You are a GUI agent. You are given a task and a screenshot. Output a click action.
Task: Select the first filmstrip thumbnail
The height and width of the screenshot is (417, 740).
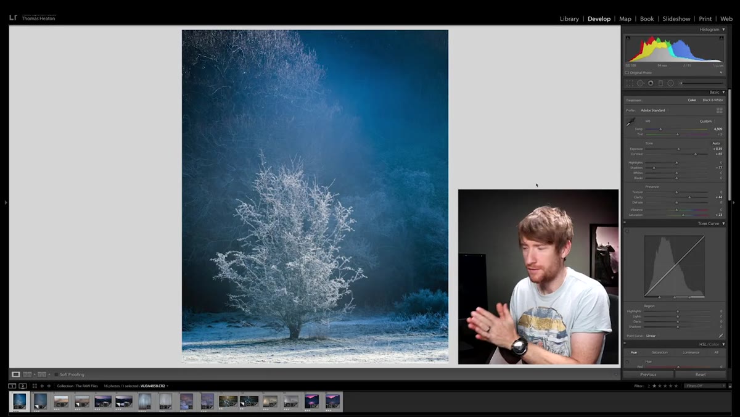20,402
